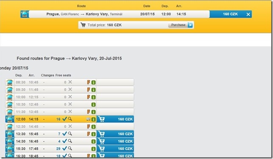Select the 13:30 departure time text
Screen dimensions: 273x159
(x=21, y=134)
